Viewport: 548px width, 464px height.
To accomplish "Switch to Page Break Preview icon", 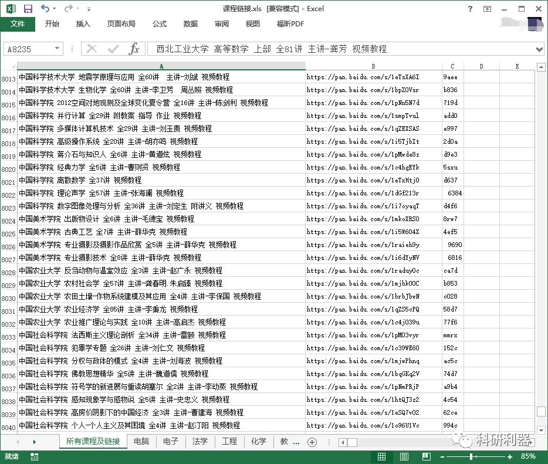I will click(427, 456).
